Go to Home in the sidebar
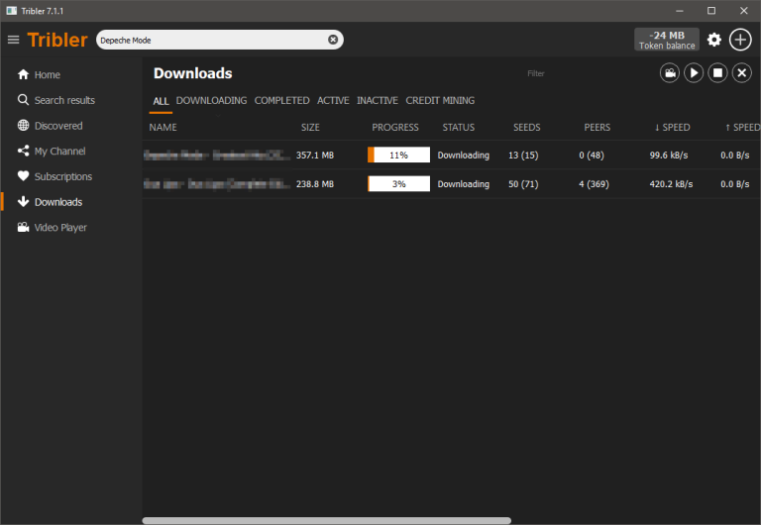Viewport: 761px width, 525px height. point(48,74)
